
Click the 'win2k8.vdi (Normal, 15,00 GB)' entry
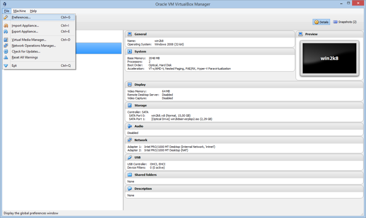click(171, 115)
